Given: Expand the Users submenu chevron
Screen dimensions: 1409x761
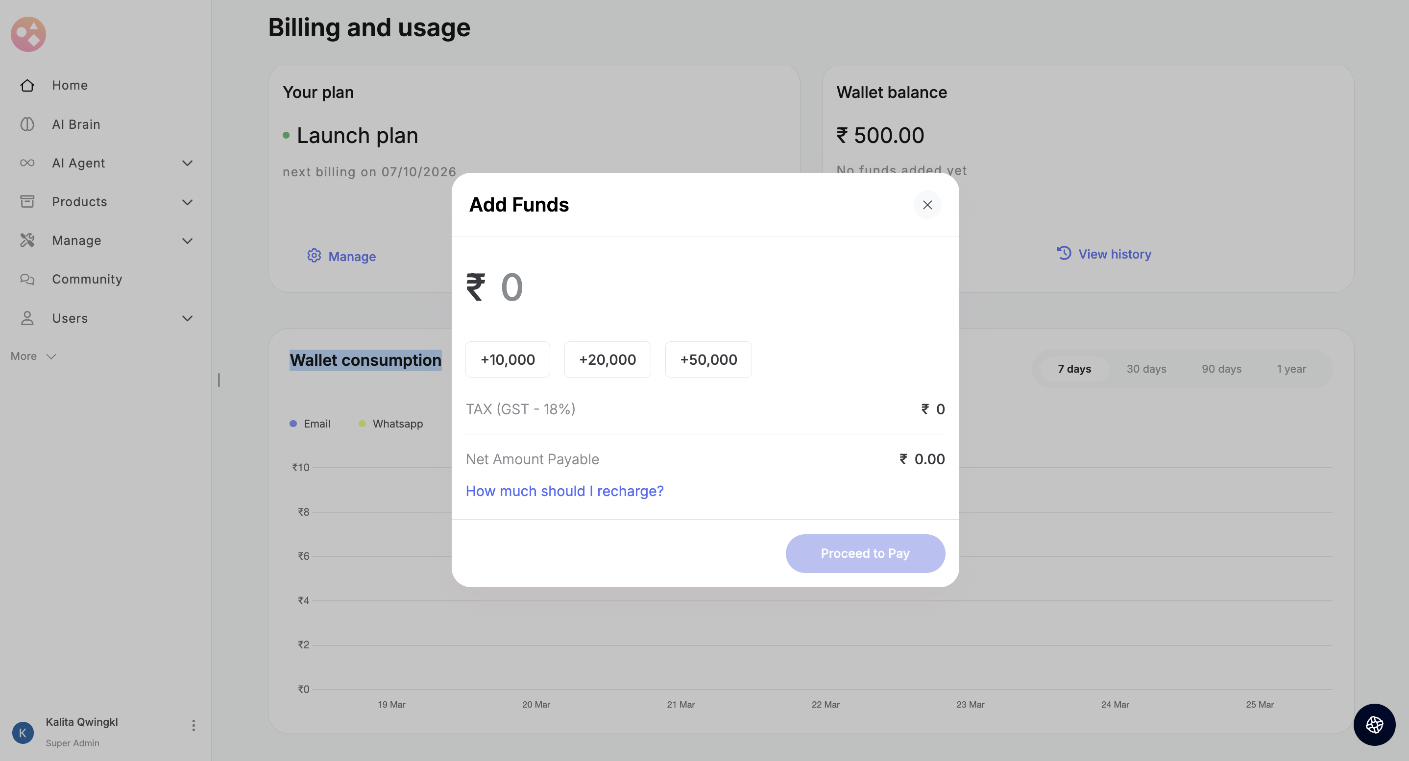Looking at the screenshot, I should pos(187,318).
